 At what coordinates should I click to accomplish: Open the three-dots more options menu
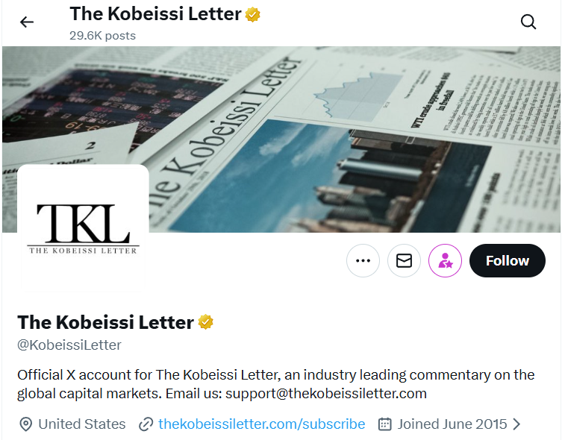(363, 261)
